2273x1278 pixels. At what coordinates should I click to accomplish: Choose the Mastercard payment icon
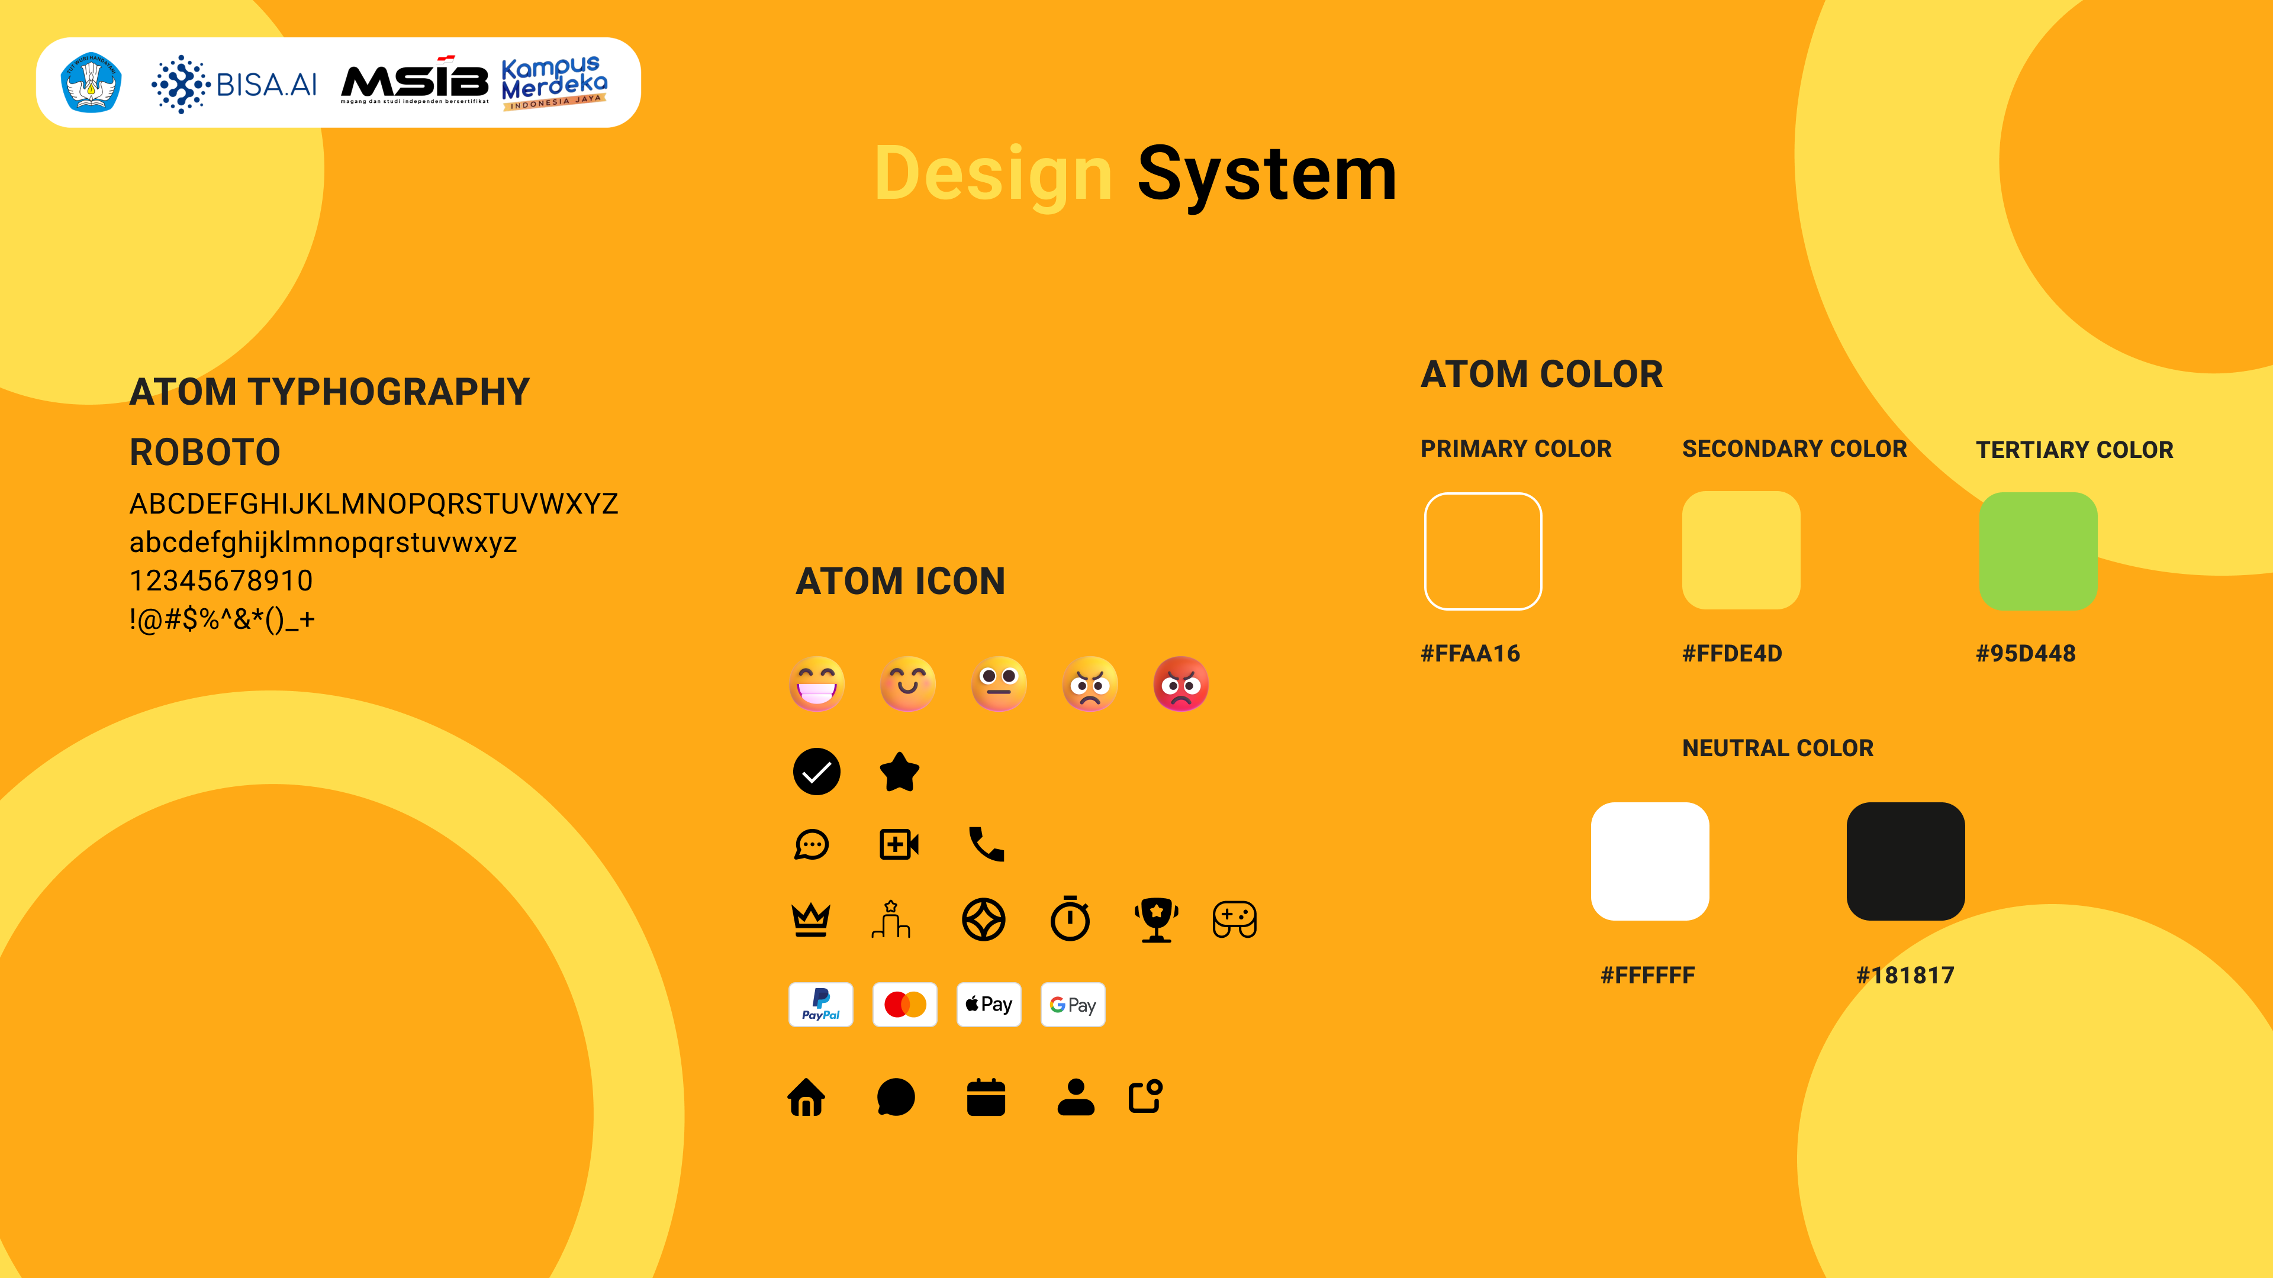[x=904, y=1005]
